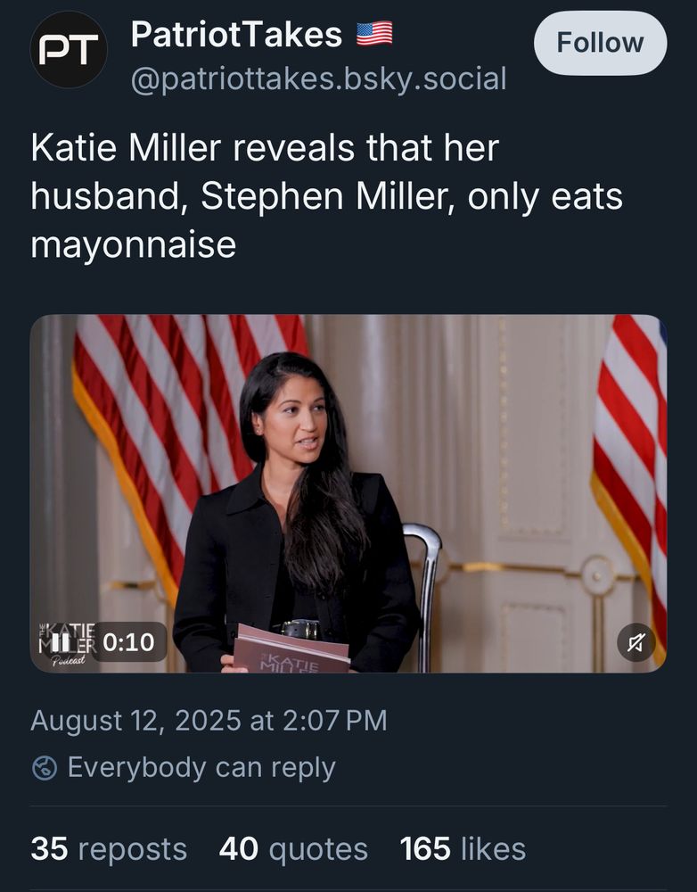The width and height of the screenshot is (697, 892).
Task: Follow the PatriotTakes account
Action: [x=600, y=43]
